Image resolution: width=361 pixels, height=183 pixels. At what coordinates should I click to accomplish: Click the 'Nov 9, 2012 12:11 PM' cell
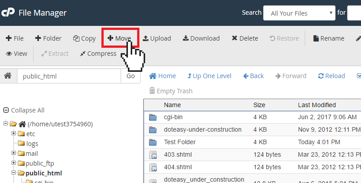coord(329,130)
